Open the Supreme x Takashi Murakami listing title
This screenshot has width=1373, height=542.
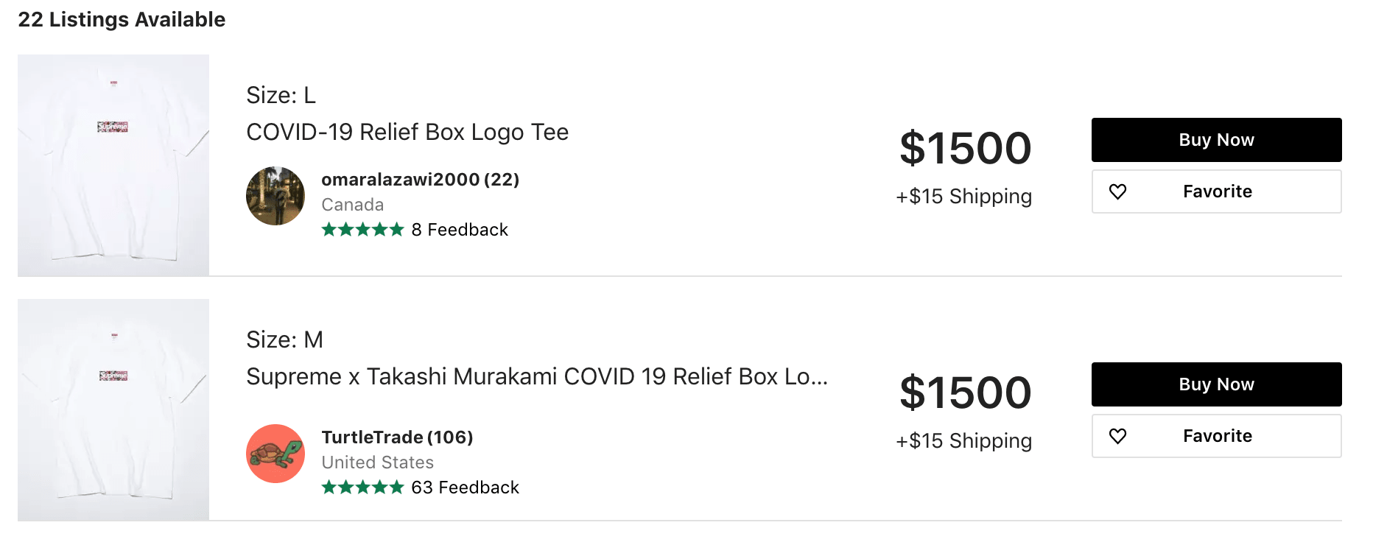(x=536, y=377)
